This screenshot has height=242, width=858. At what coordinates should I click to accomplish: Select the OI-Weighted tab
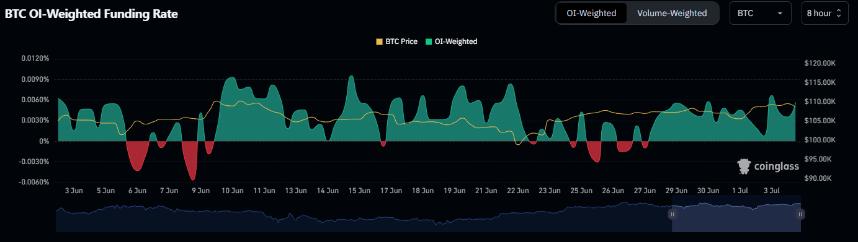591,13
